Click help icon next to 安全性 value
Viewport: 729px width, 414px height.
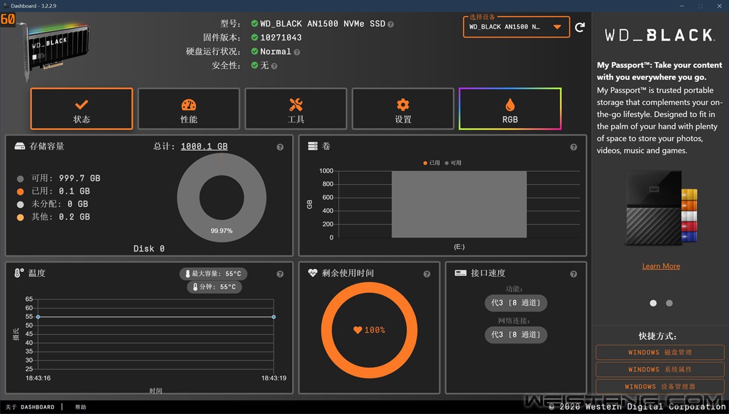[274, 66]
